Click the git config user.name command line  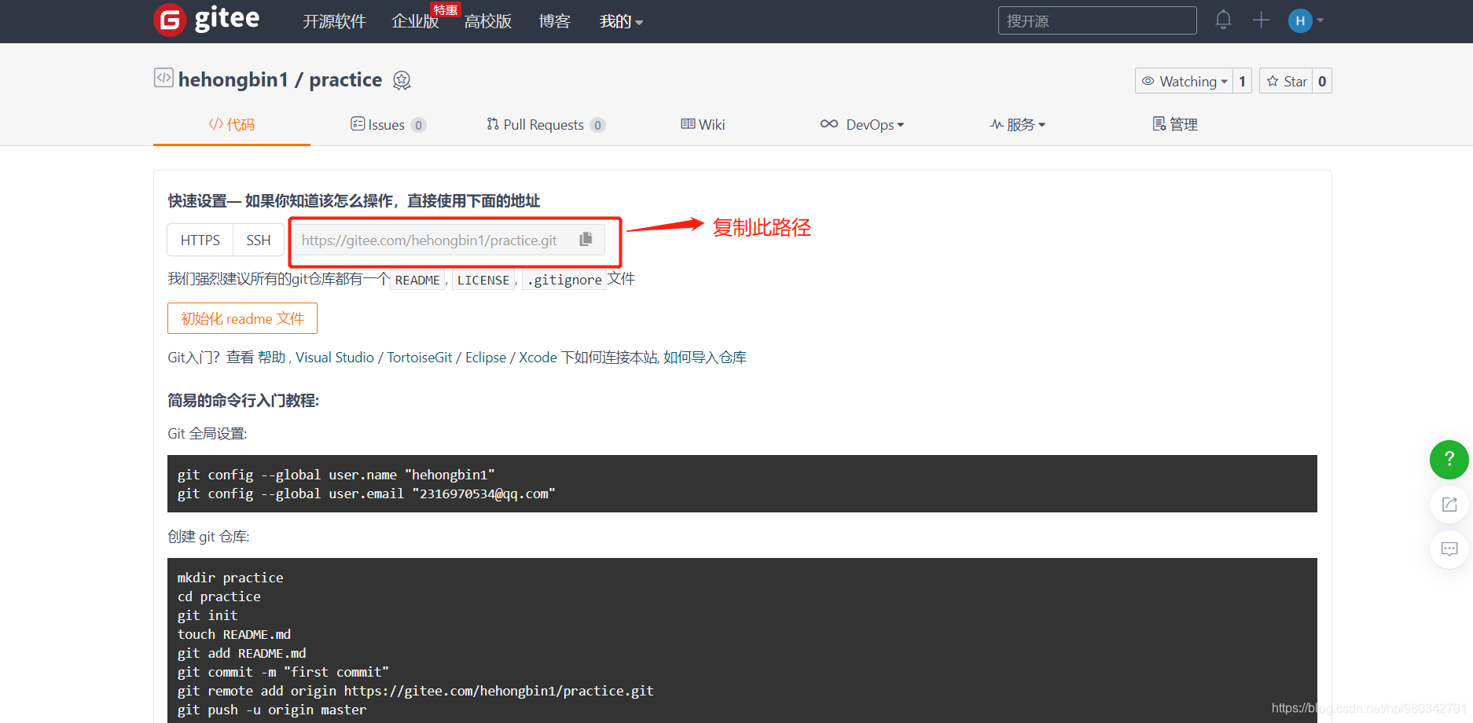click(336, 475)
